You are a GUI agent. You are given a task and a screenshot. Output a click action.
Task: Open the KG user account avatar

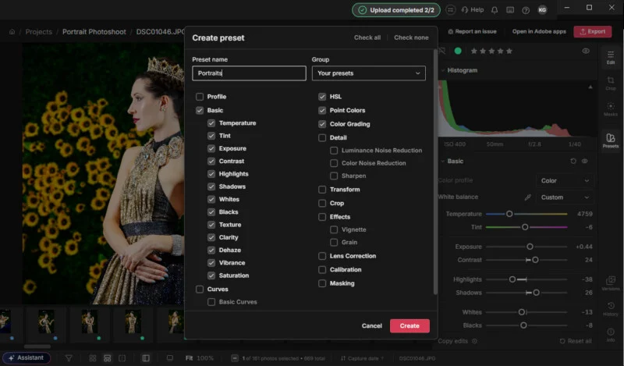(x=542, y=10)
